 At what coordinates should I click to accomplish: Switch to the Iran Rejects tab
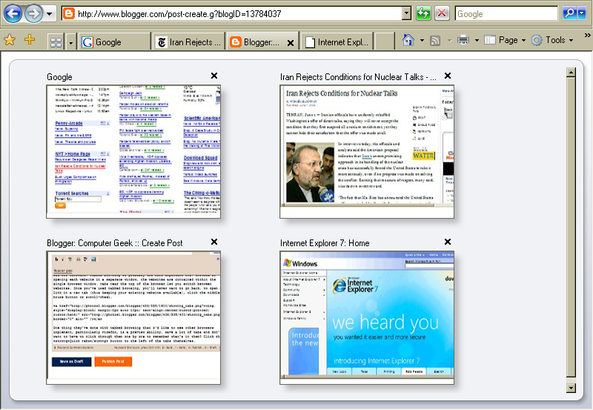tap(188, 42)
